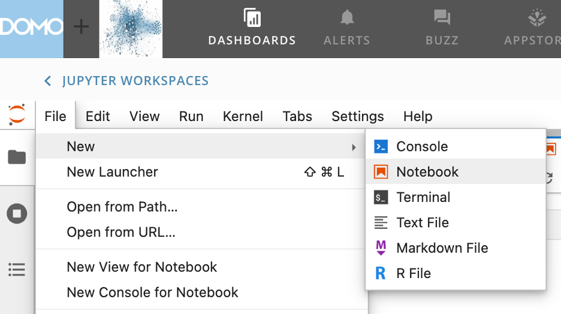Click the Jupyter logo icon
Viewport: 561px width, 314px height.
[17, 115]
